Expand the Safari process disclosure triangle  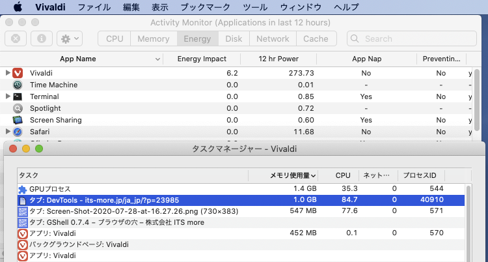[x=8, y=132]
